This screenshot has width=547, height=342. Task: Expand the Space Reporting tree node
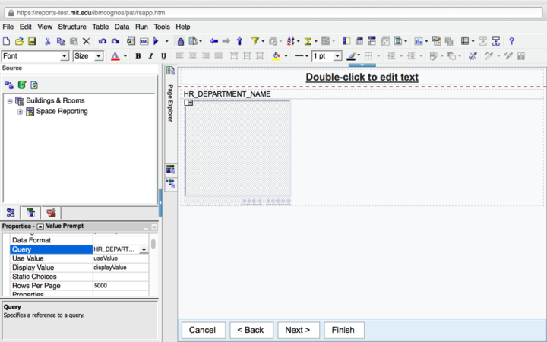(x=21, y=112)
